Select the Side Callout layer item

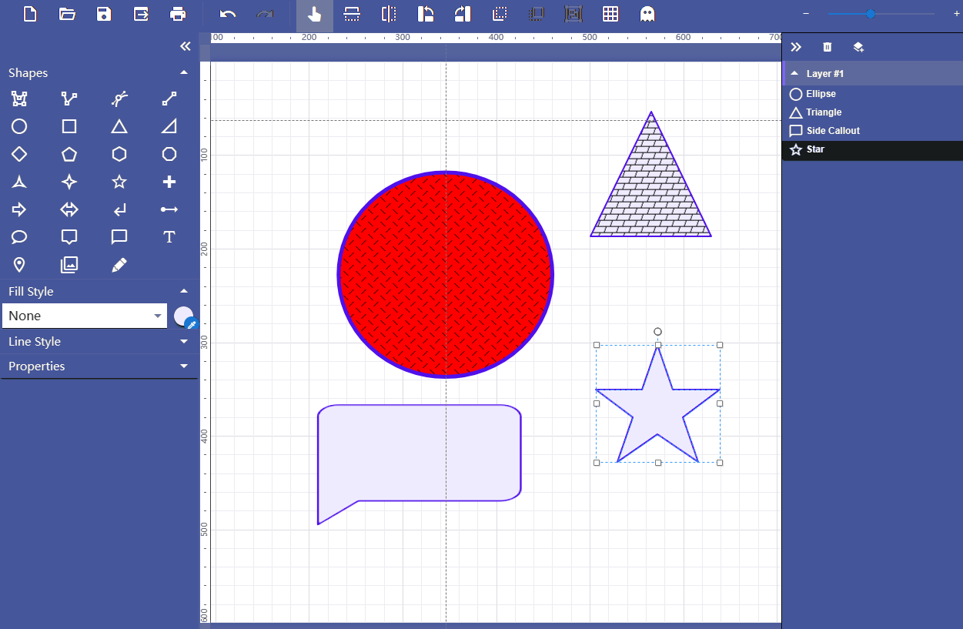(832, 131)
